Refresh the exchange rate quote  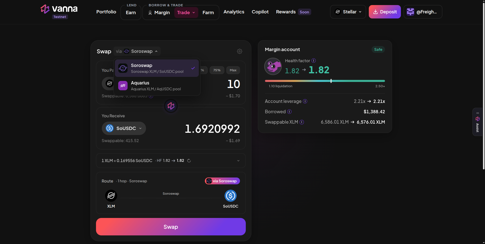pyautogui.click(x=189, y=161)
